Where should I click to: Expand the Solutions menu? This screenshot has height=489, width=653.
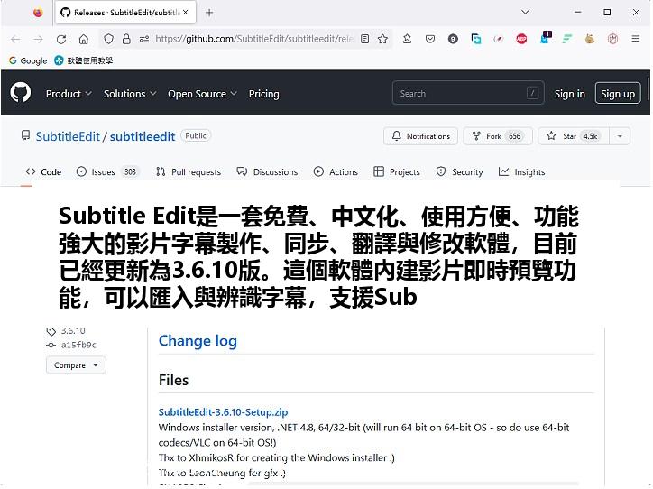pos(129,94)
